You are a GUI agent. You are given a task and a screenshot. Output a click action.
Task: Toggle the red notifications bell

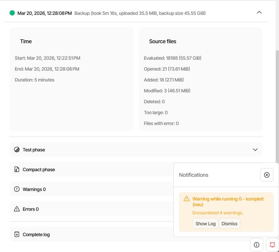272,245
